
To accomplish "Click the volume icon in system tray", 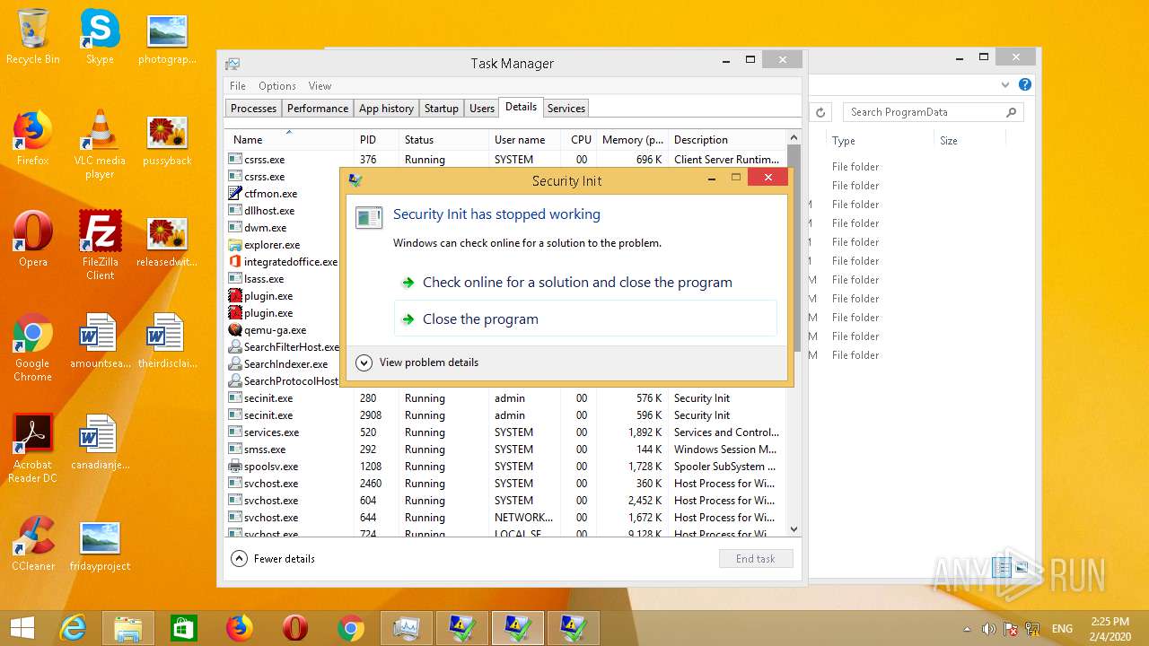I will click(989, 629).
